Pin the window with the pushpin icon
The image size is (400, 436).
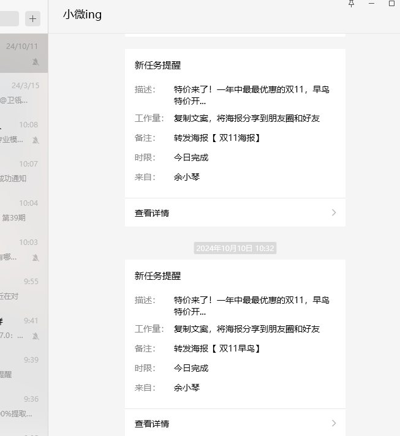[351, 4]
